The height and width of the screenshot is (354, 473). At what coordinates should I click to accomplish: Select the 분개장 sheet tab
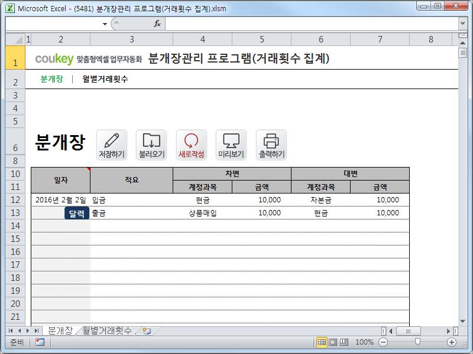coord(60,331)
